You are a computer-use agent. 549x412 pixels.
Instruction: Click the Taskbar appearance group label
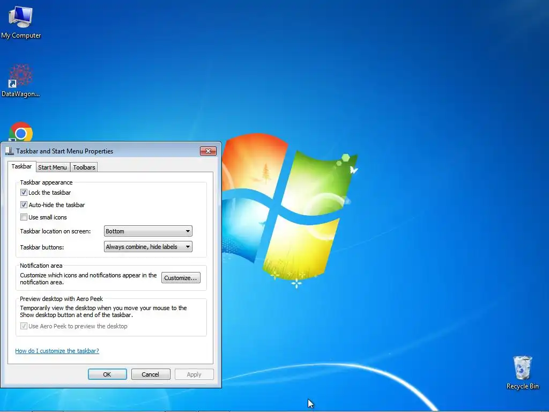click(x=46, y=182)
